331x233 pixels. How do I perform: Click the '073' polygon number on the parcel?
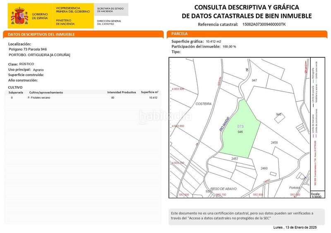(x=240, y=126)
